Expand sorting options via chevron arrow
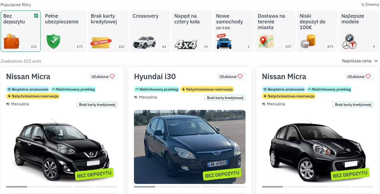380x194 pixels. (376, 61)
